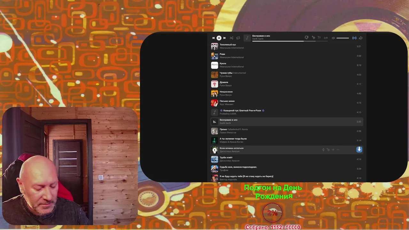Open artist Иванушки International under Реви
Image resolution: width=409 pixels, height=230 pixels.
[232, 57]
